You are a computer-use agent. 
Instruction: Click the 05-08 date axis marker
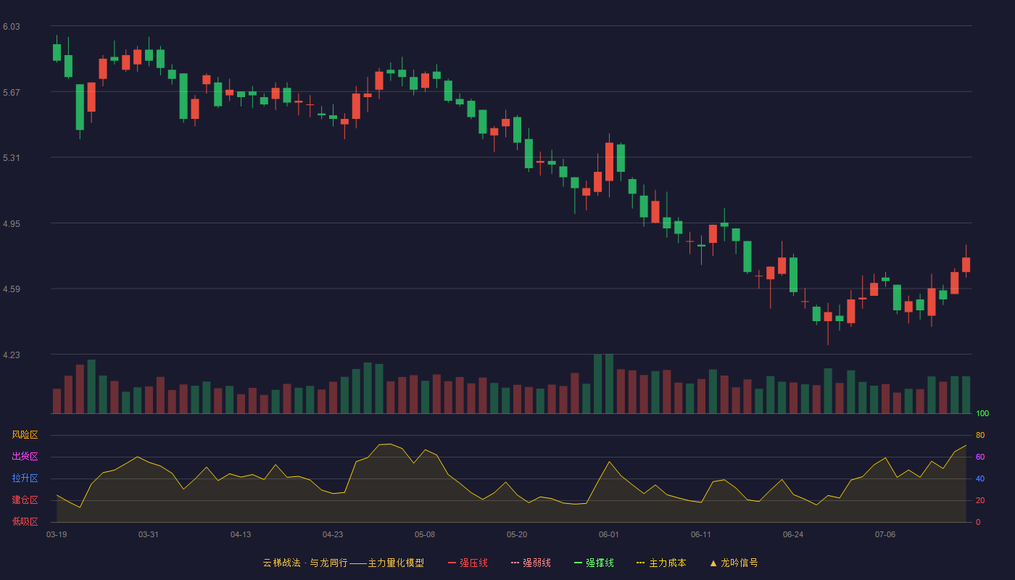(x=425, y=534)
